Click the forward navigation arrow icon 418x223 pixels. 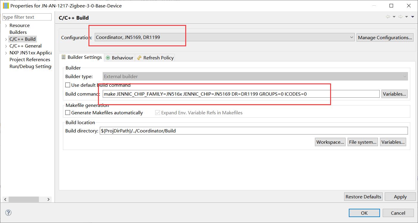[x=400, y=17]
